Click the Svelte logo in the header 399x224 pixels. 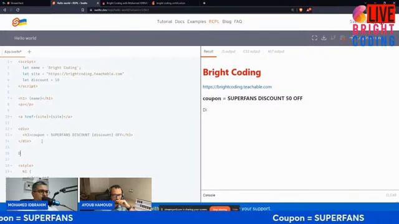click(19, 22)
